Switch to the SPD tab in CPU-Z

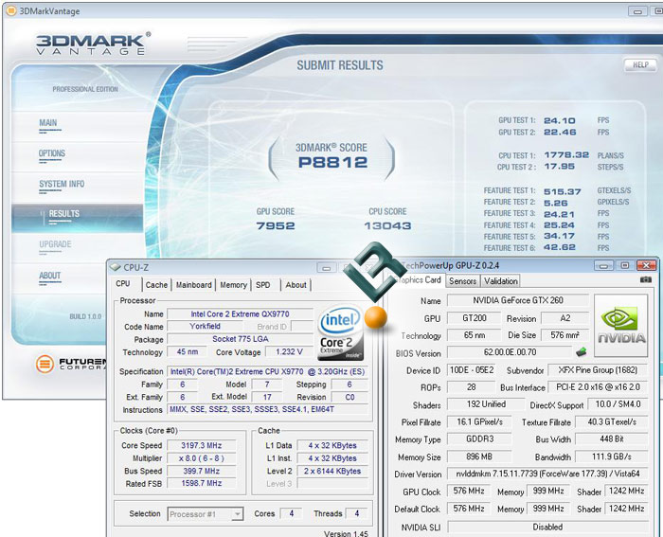coord(263,285)
